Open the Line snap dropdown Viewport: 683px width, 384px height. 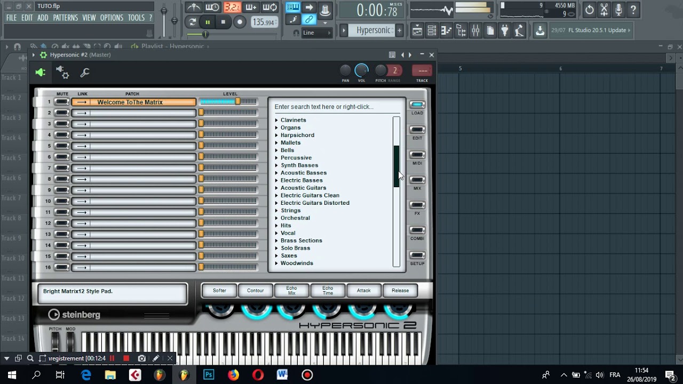point(317,33)
